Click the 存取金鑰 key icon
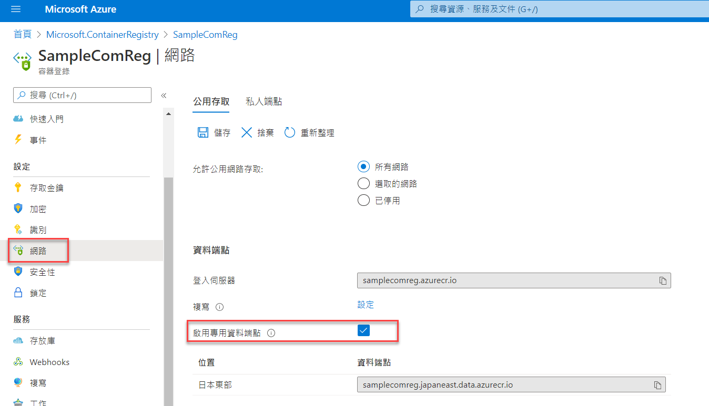 pos(18,188)
